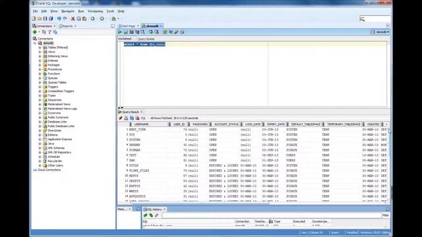This screenshot has height=237, width=422.
Task: Click the Refresh icon in Query Result toolbar
Action: (132, 118)
